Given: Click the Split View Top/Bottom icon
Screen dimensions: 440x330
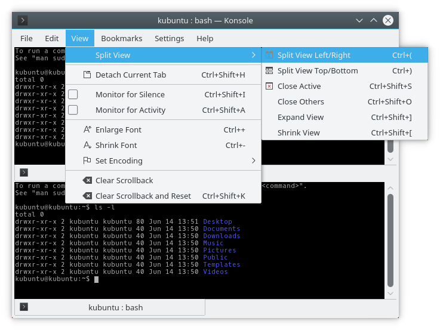Looking at the screenshot, I should click(x=269, y=70).
